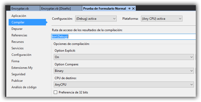Enable Preferencia de 32 bits checkbox
Viewport: 201px width, 102px height.
coord(56,92)
